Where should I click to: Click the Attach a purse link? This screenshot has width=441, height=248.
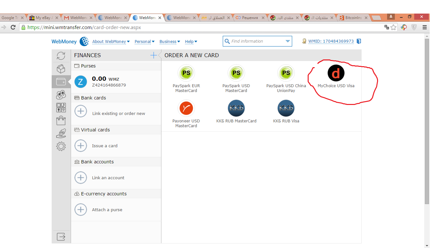click(x=107, y=210)
